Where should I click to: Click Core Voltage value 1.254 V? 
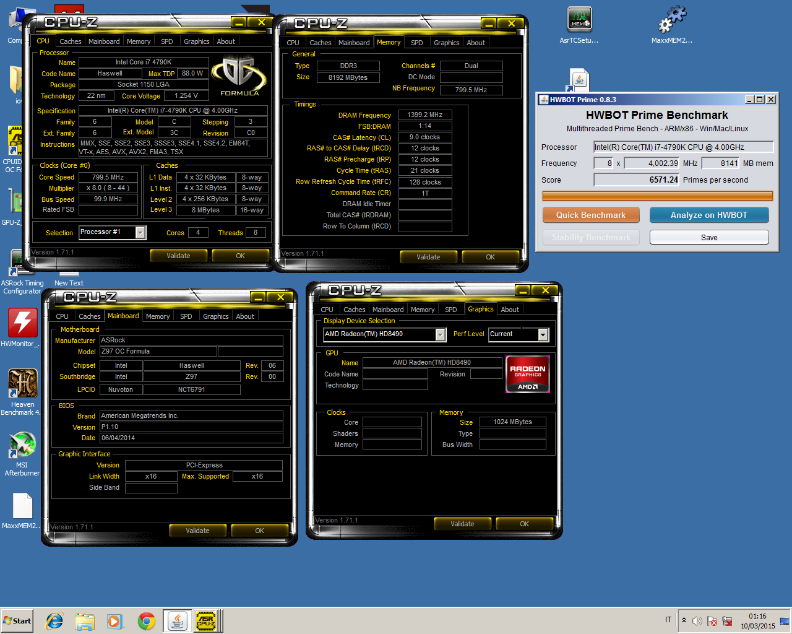click(186, 95)
